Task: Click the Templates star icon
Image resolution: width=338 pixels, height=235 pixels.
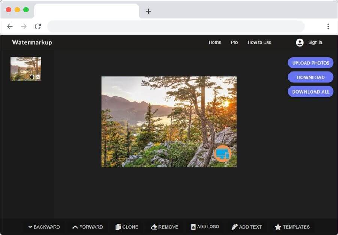Action: click(x=278, y=227)
